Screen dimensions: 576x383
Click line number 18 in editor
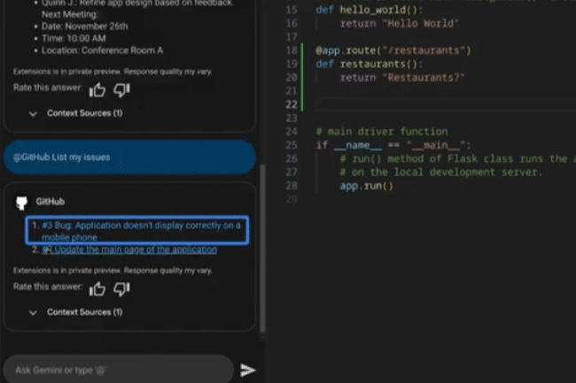click(x=292, y=50)
